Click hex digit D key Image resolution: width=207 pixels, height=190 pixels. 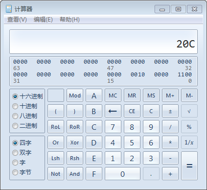click(x=94, y=142)
